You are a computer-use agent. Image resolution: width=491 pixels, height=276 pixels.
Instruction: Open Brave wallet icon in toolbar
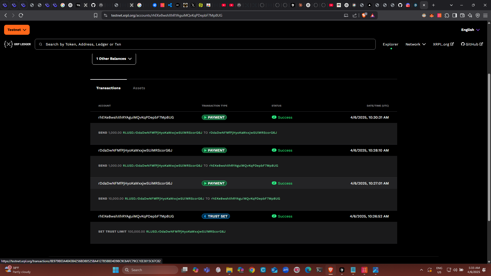click(462, 15)
